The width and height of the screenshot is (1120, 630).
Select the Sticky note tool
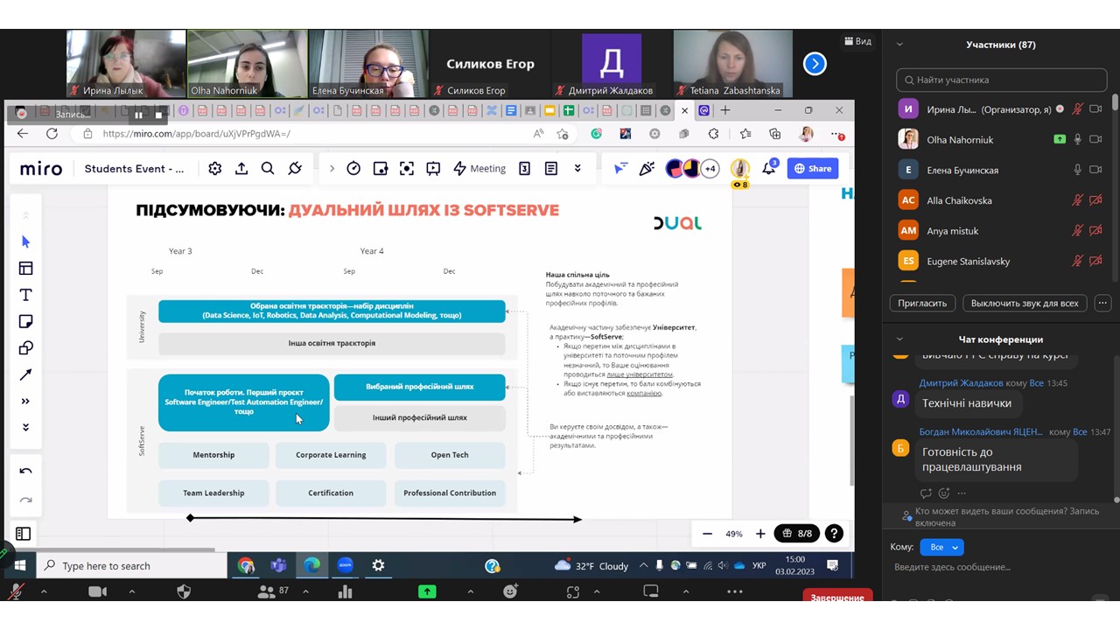25,322
